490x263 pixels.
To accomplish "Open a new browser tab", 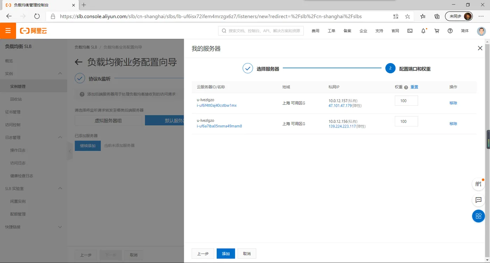I will [x=84, y=5].
